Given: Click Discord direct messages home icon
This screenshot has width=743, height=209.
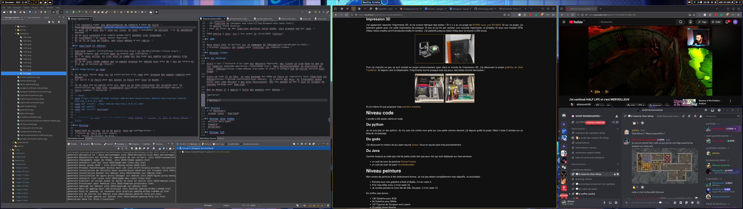Looking at the screenshot, I should coord(564,116).
